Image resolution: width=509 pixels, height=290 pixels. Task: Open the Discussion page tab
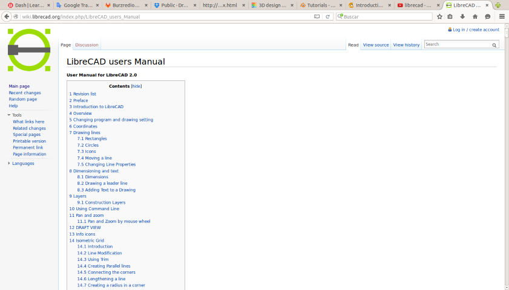pyautogui.click(x=87, y=45)
